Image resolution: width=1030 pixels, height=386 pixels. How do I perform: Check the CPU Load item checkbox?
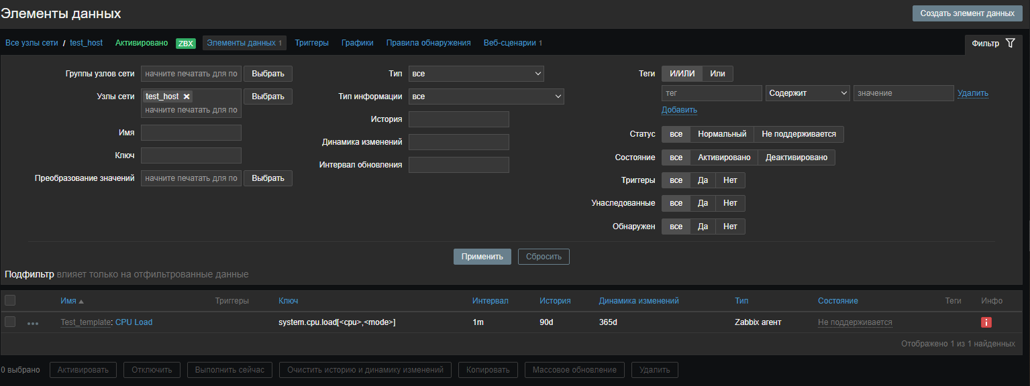10,322
